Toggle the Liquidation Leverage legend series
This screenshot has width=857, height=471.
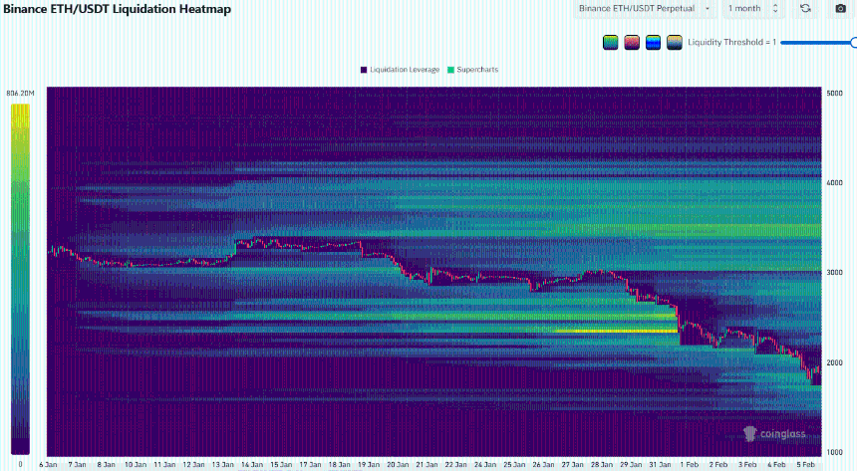[400, 70]
